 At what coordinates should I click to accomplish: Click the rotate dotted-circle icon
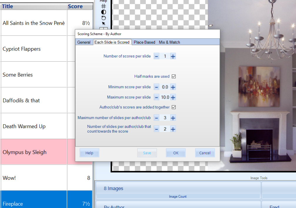click(x=103, y=18)
